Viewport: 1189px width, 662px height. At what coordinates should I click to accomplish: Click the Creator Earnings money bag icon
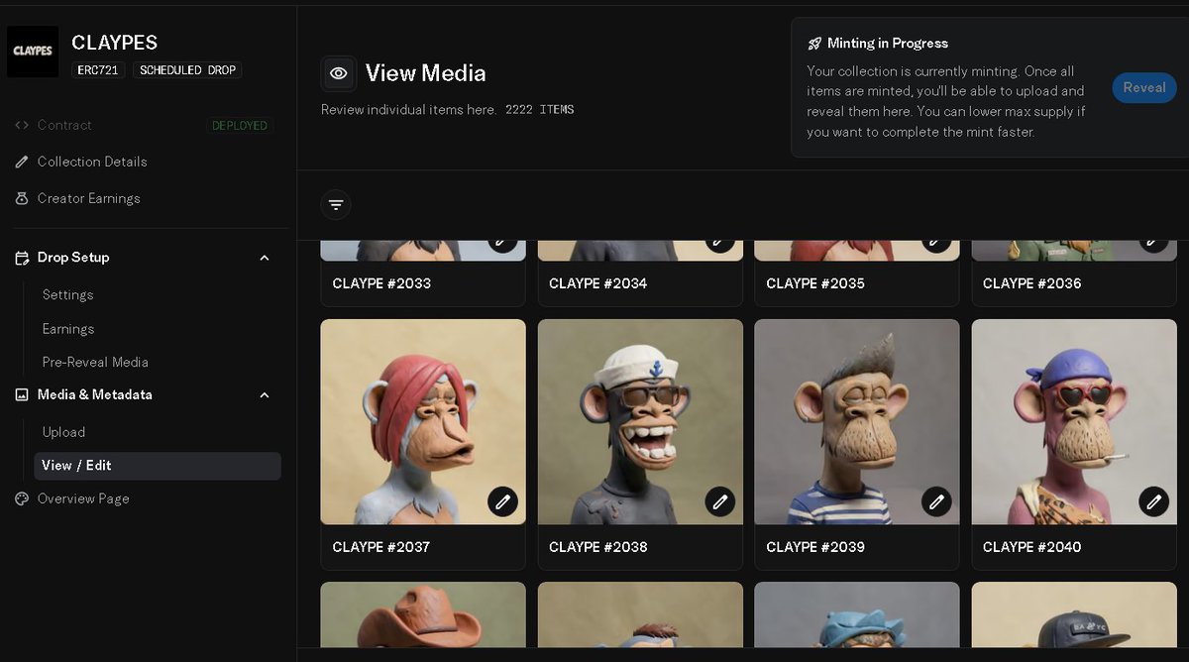click(x=22, y=198)
